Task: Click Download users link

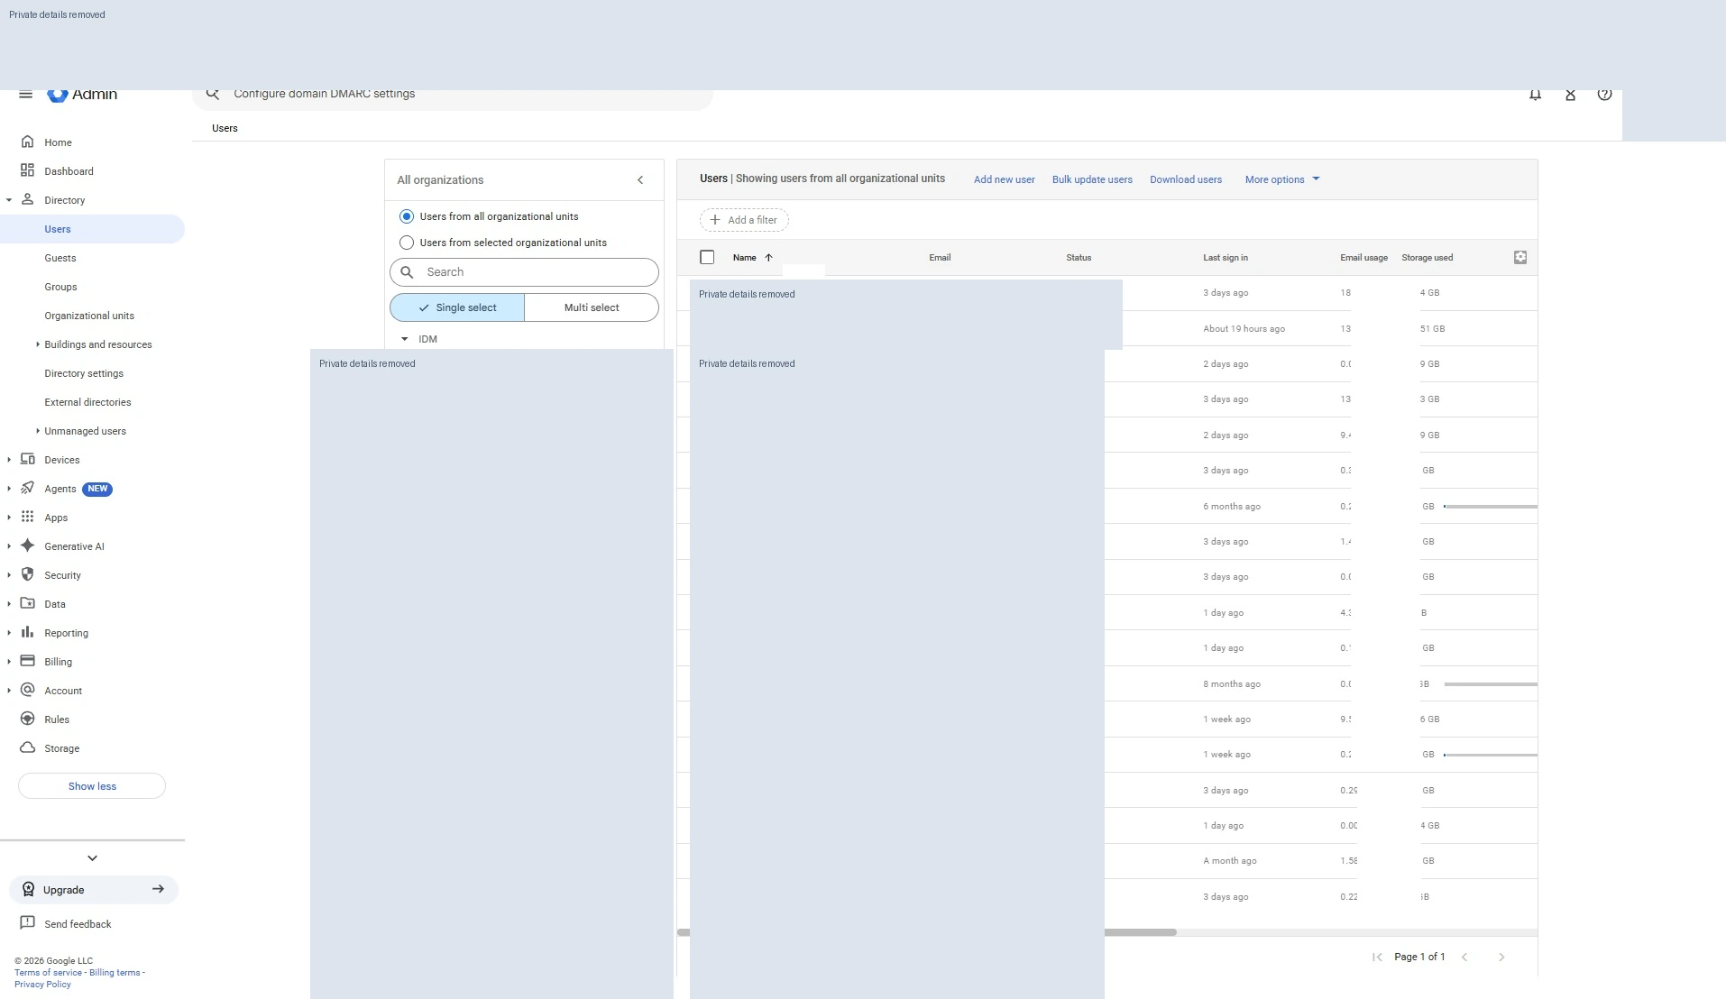Action: coord(1186,179)
